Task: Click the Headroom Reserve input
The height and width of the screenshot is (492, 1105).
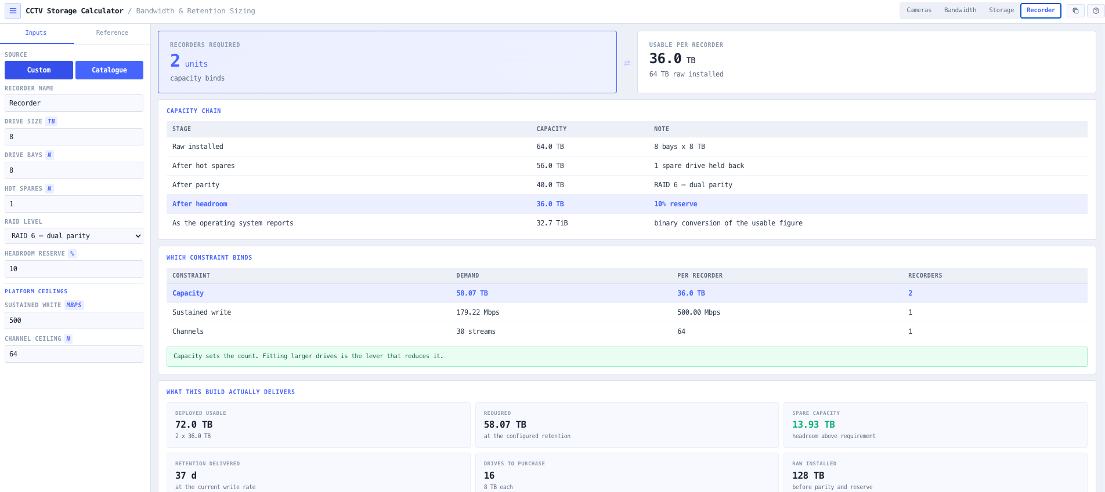Action: point(74,269)
